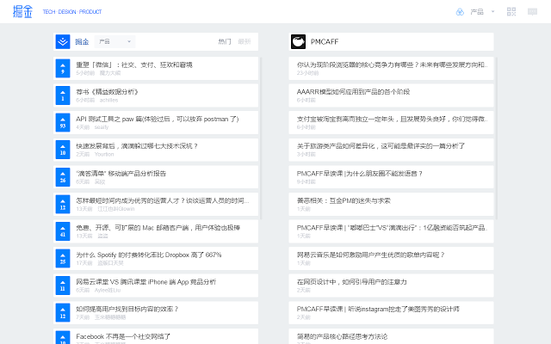Click the 掘金 logo in the top bar

[23, 11]
